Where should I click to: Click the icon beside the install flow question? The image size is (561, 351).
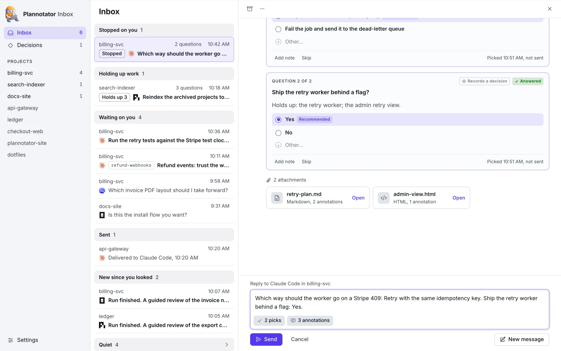point(102,215)
